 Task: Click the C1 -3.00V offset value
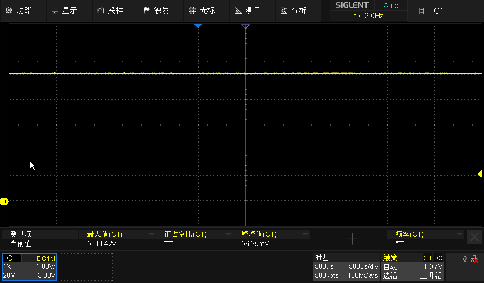(x=45, y=275)
